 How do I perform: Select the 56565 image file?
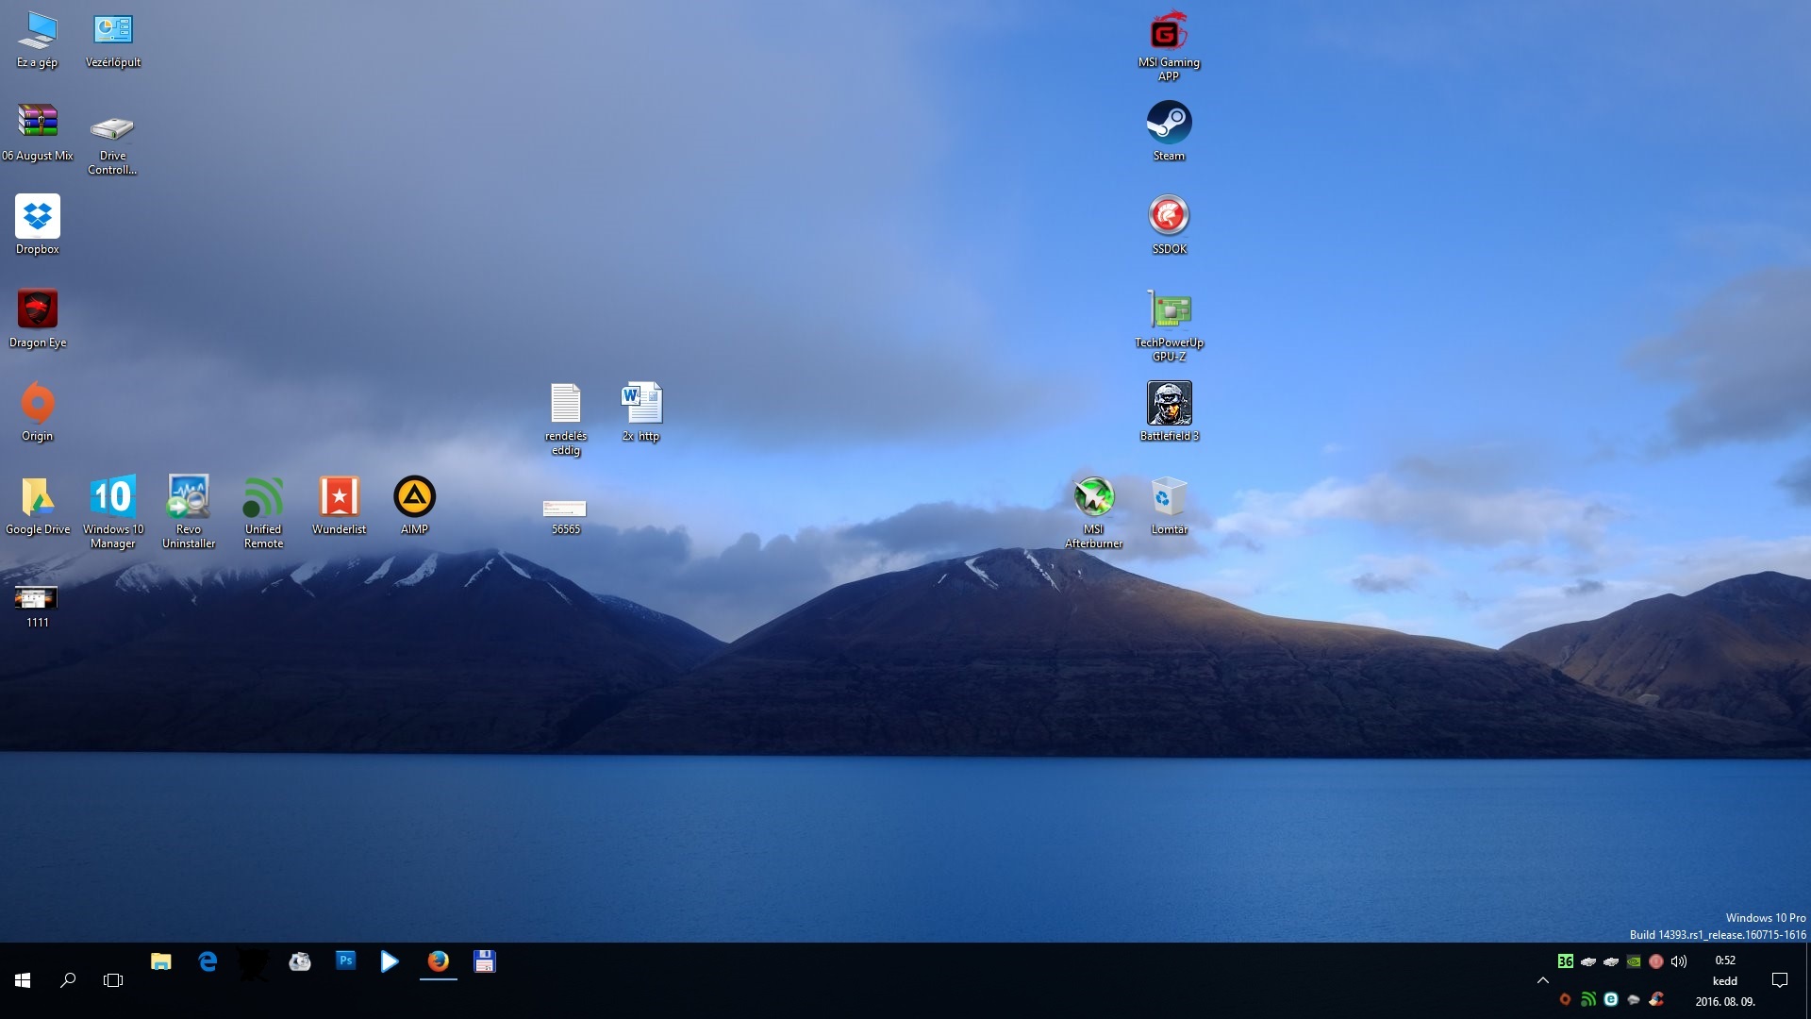click(x=566, y=517)
